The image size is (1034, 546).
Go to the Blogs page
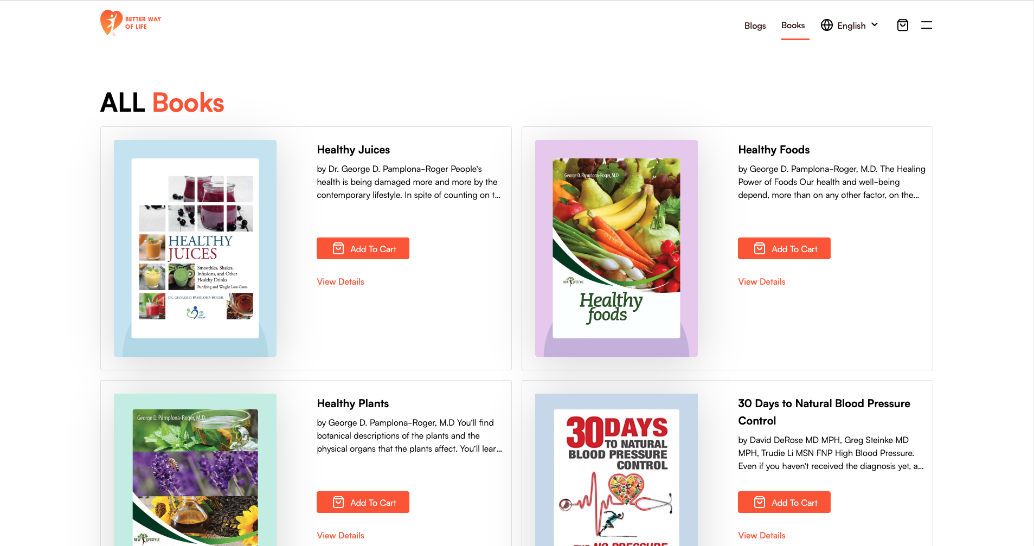(x=755, y=25)
